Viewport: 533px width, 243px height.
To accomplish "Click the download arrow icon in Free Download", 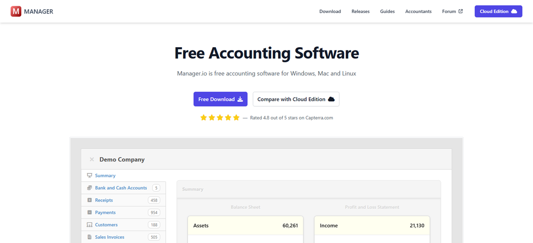I will tap(240, 99).
